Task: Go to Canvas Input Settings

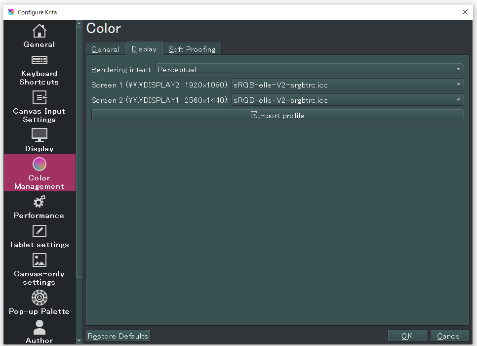Action: [40, 107]
